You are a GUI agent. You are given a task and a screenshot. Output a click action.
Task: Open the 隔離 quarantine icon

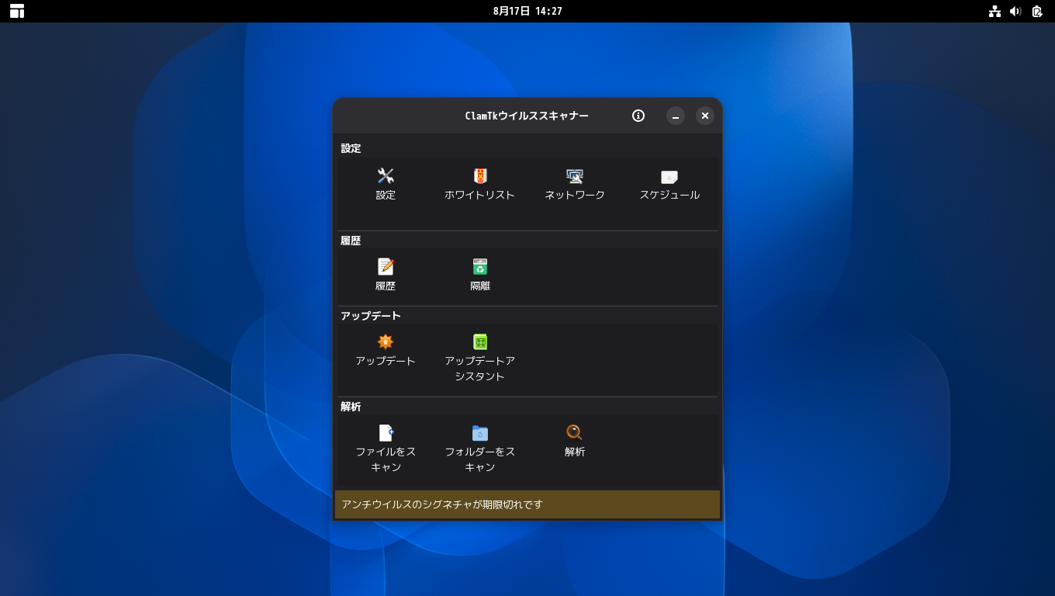480,267
